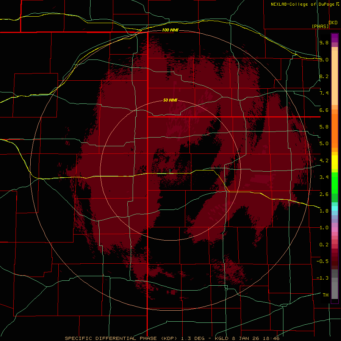Image resolution: width=341 pixels, height=341 pixels.
Task: Click the pink band of the color bar
Action: 335,230
